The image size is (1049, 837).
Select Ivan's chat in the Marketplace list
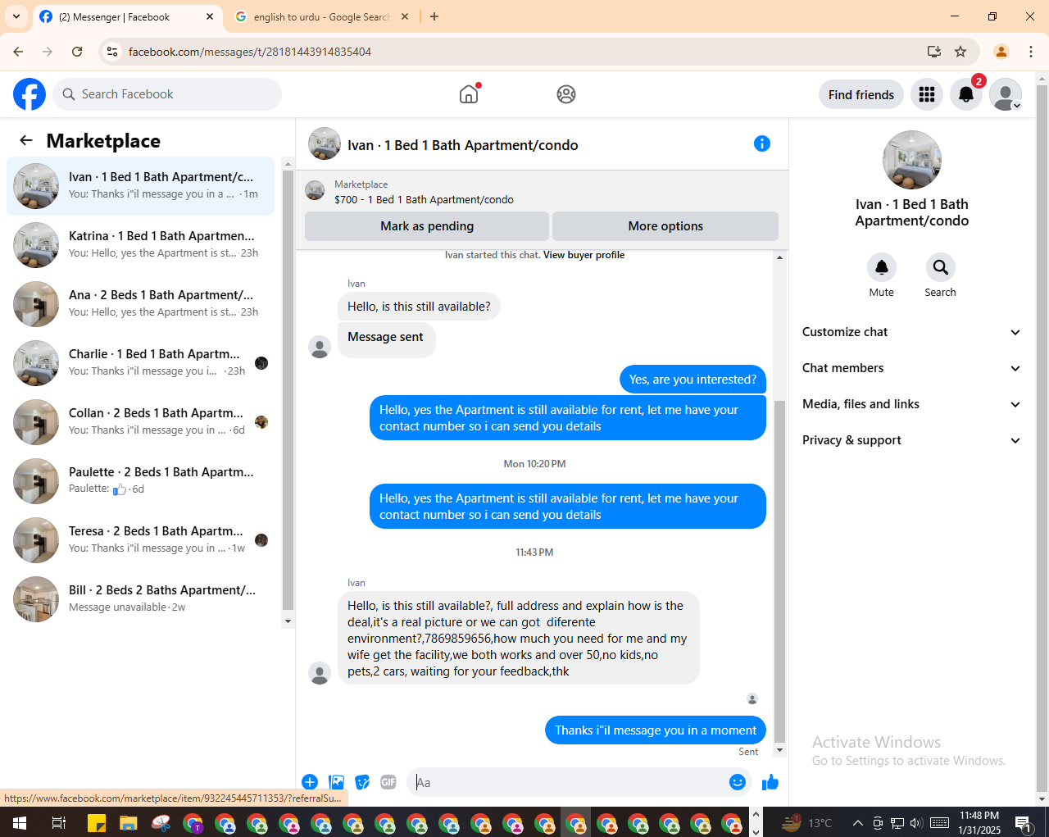tap(141, 186)
